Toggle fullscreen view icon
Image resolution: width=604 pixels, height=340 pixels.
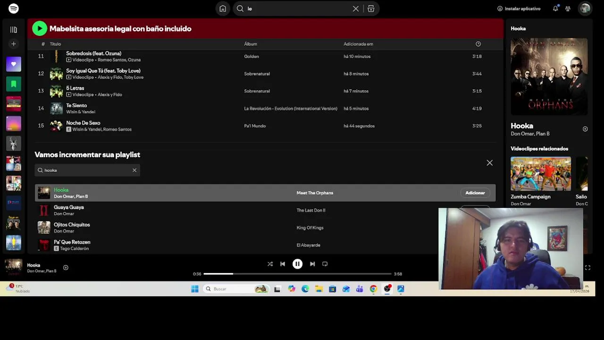pyautogui.click(x=587, y=268)
